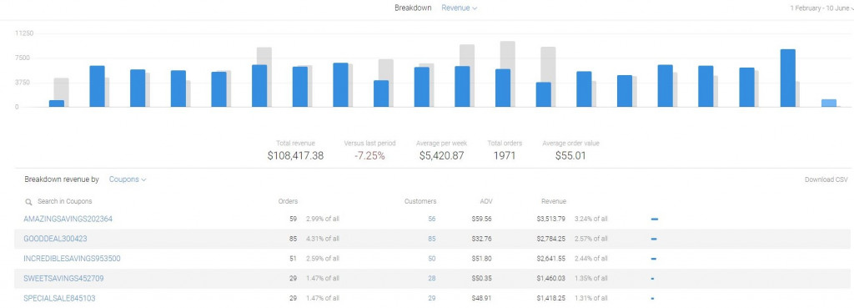
Task: Click the search magnifier icon in Coupons
Action: pos(29,202)
